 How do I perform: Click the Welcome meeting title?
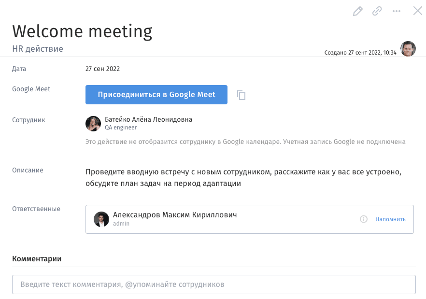[x=82, y=31]
